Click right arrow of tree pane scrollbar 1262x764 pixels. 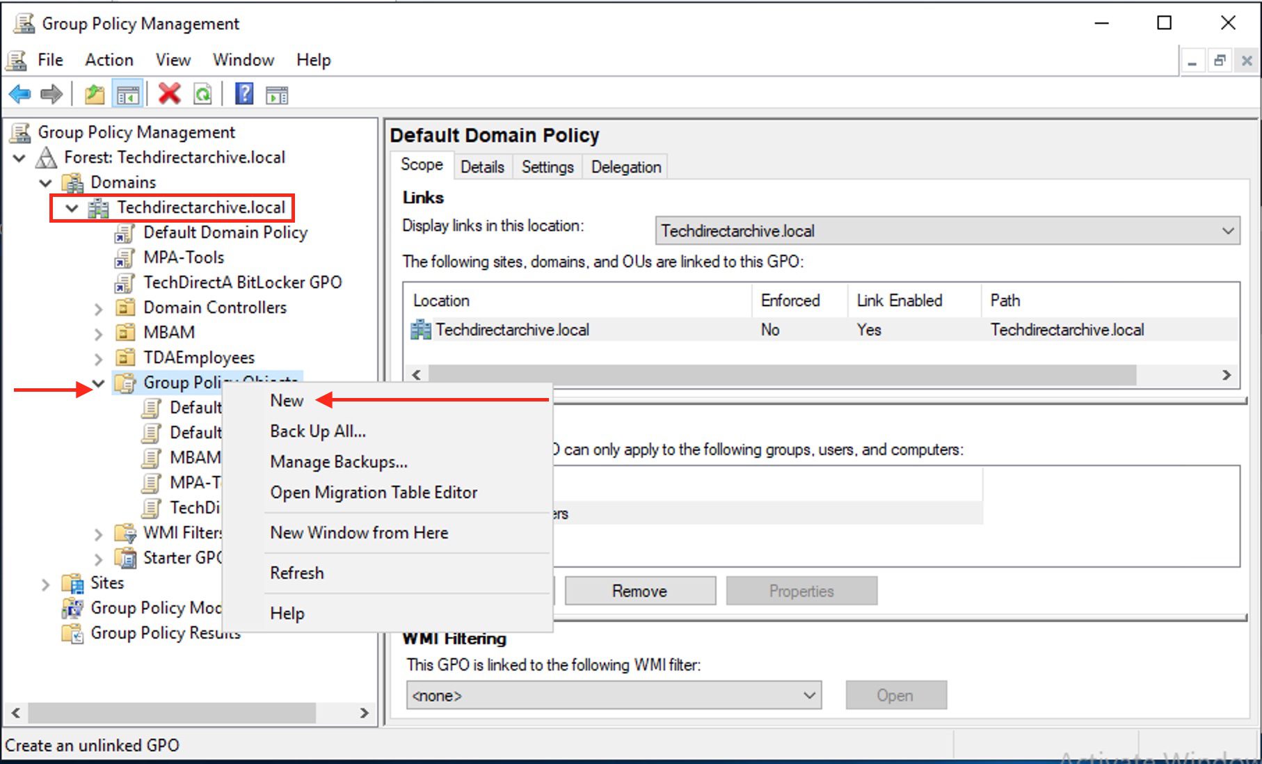[x=364, y=713]
